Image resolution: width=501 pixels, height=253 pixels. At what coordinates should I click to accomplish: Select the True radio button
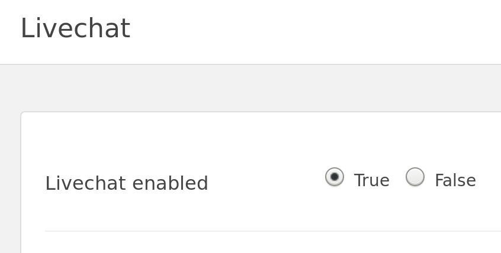pyautogui.click(x=335, y=177)
